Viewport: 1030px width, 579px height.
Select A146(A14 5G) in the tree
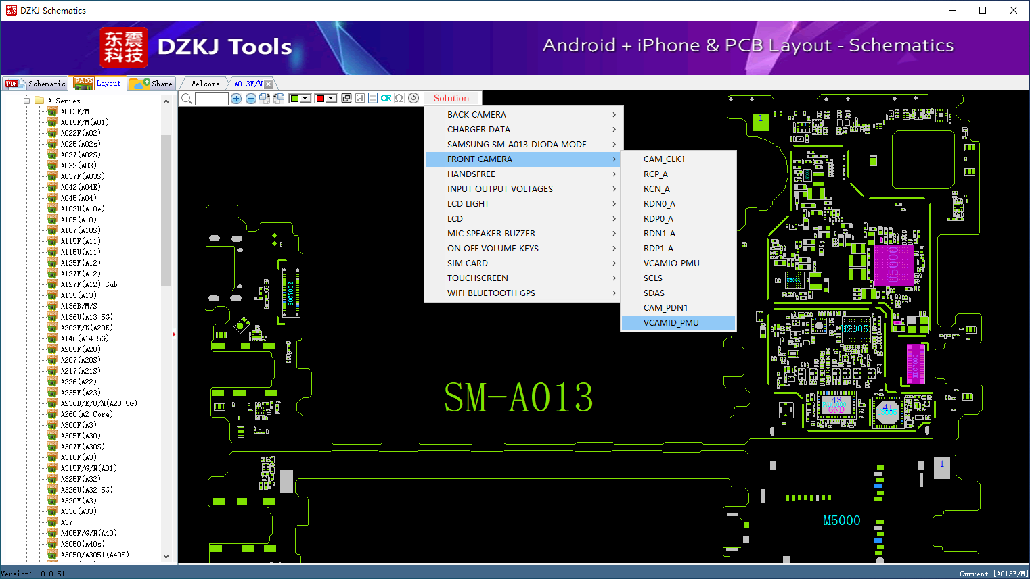[x=85, y=338]
